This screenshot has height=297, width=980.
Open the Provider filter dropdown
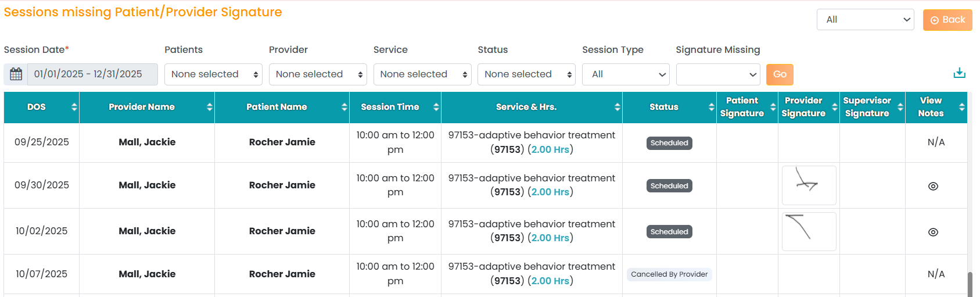click(x=318, y=74)
